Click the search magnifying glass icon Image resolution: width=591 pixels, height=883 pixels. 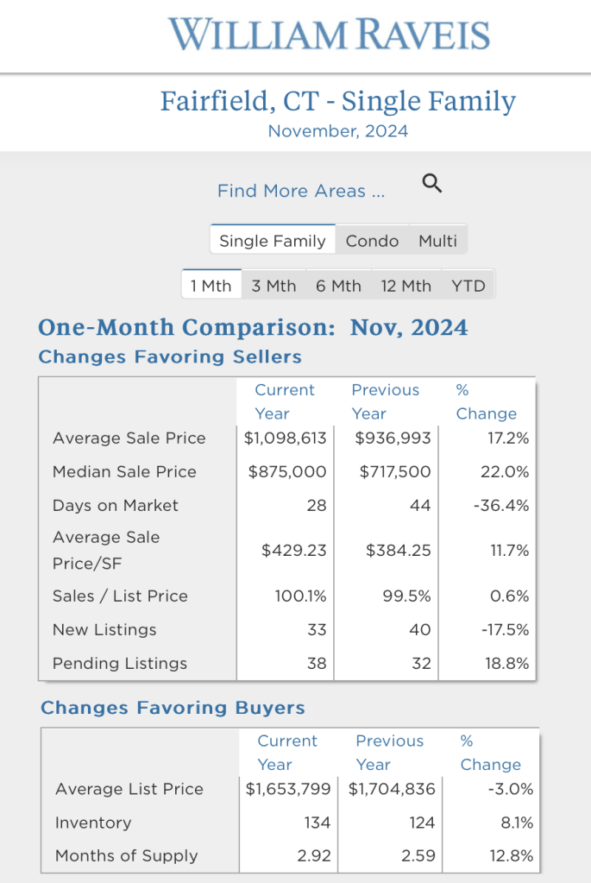432,183
